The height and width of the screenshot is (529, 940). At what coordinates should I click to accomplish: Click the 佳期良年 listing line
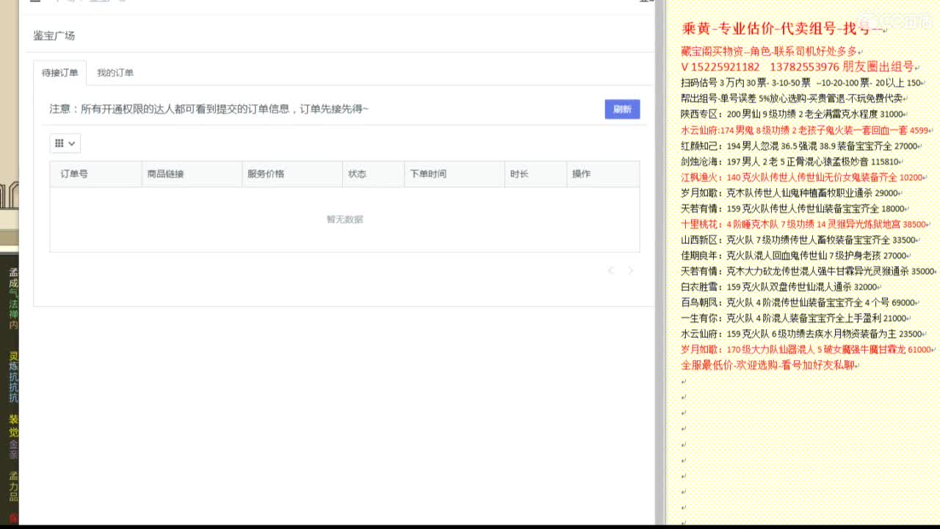794,256
